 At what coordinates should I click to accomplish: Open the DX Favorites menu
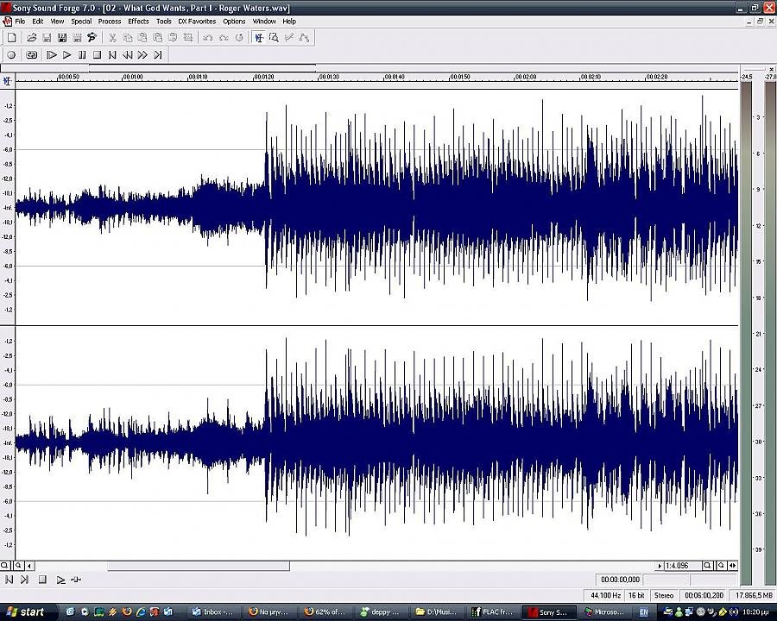(x=198, y=22)
